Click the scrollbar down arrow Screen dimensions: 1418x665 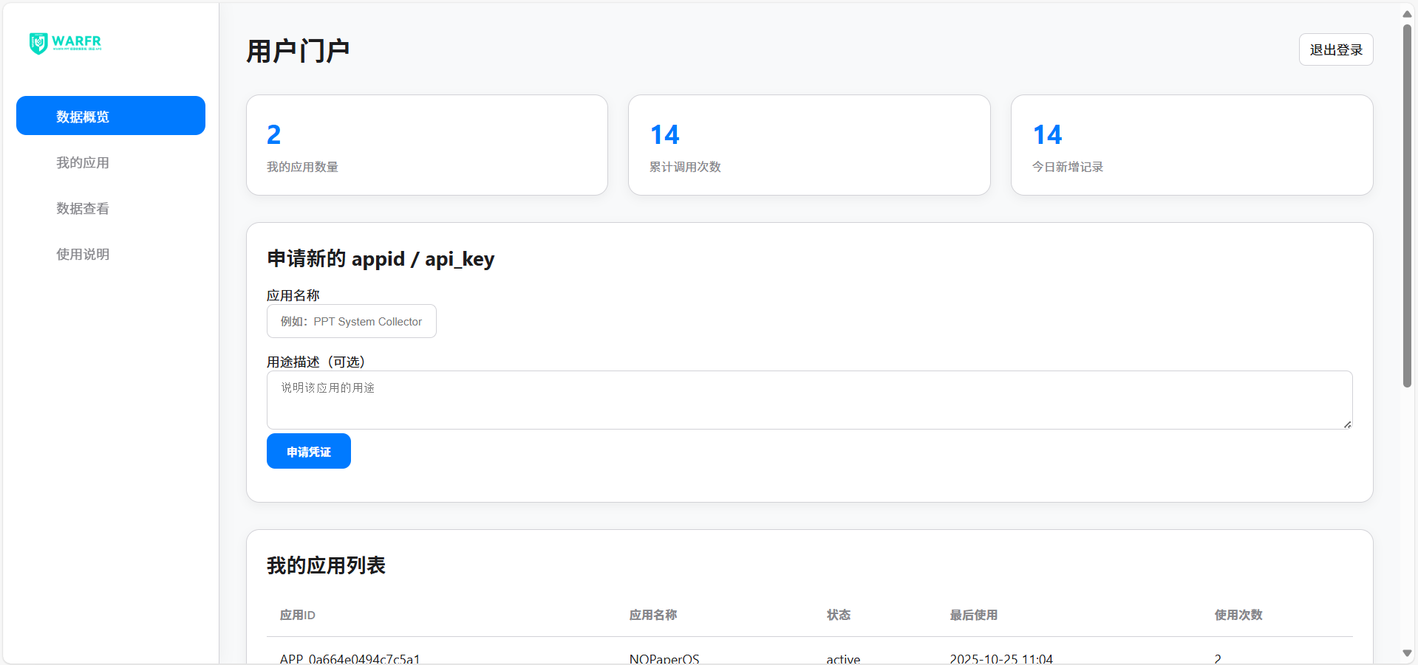(1407, 653)
